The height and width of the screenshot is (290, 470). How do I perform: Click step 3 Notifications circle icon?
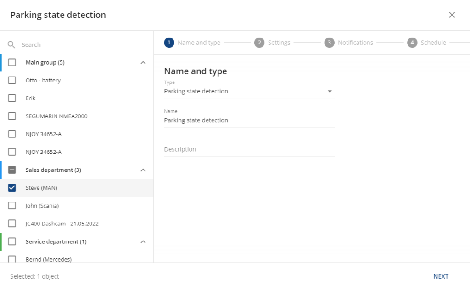coord(329,43)
